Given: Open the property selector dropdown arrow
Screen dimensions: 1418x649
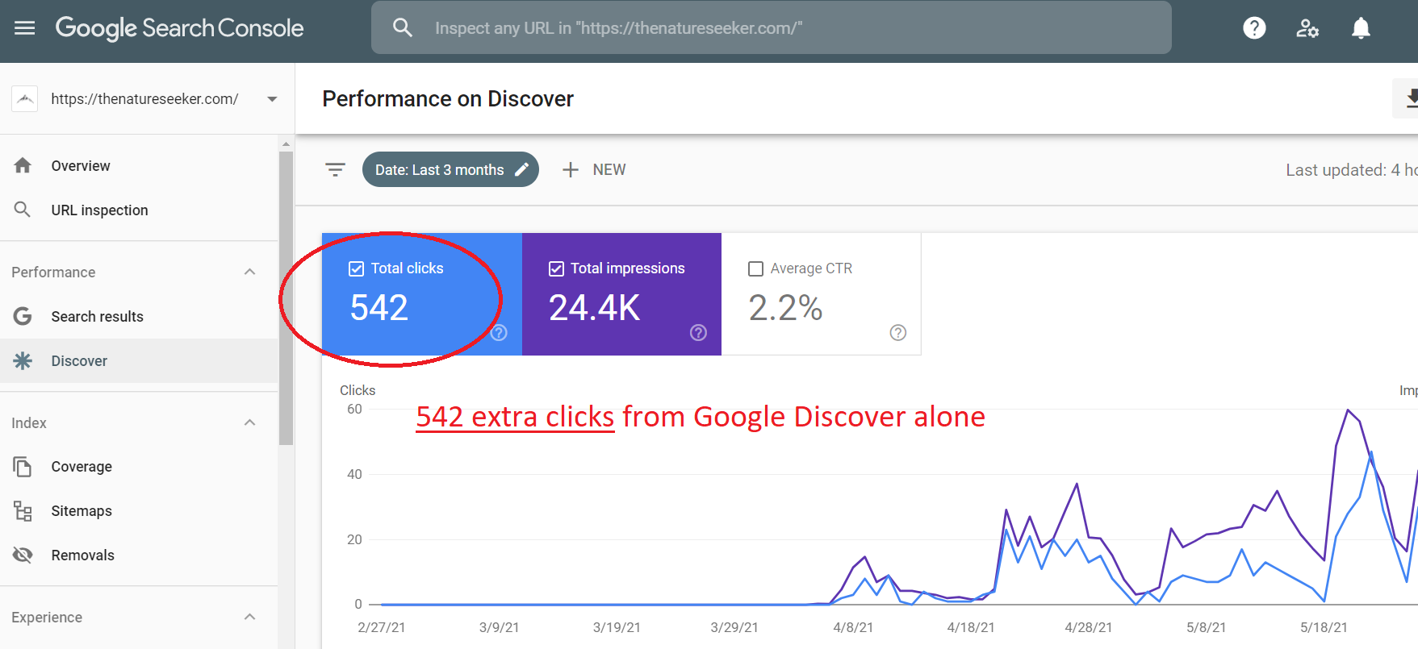Looking at the screenshot, I should point(272,99).
